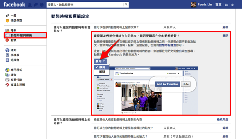Click the 追蹤者 followers RSS icon
242x139 pixels.
coord(7,60)
